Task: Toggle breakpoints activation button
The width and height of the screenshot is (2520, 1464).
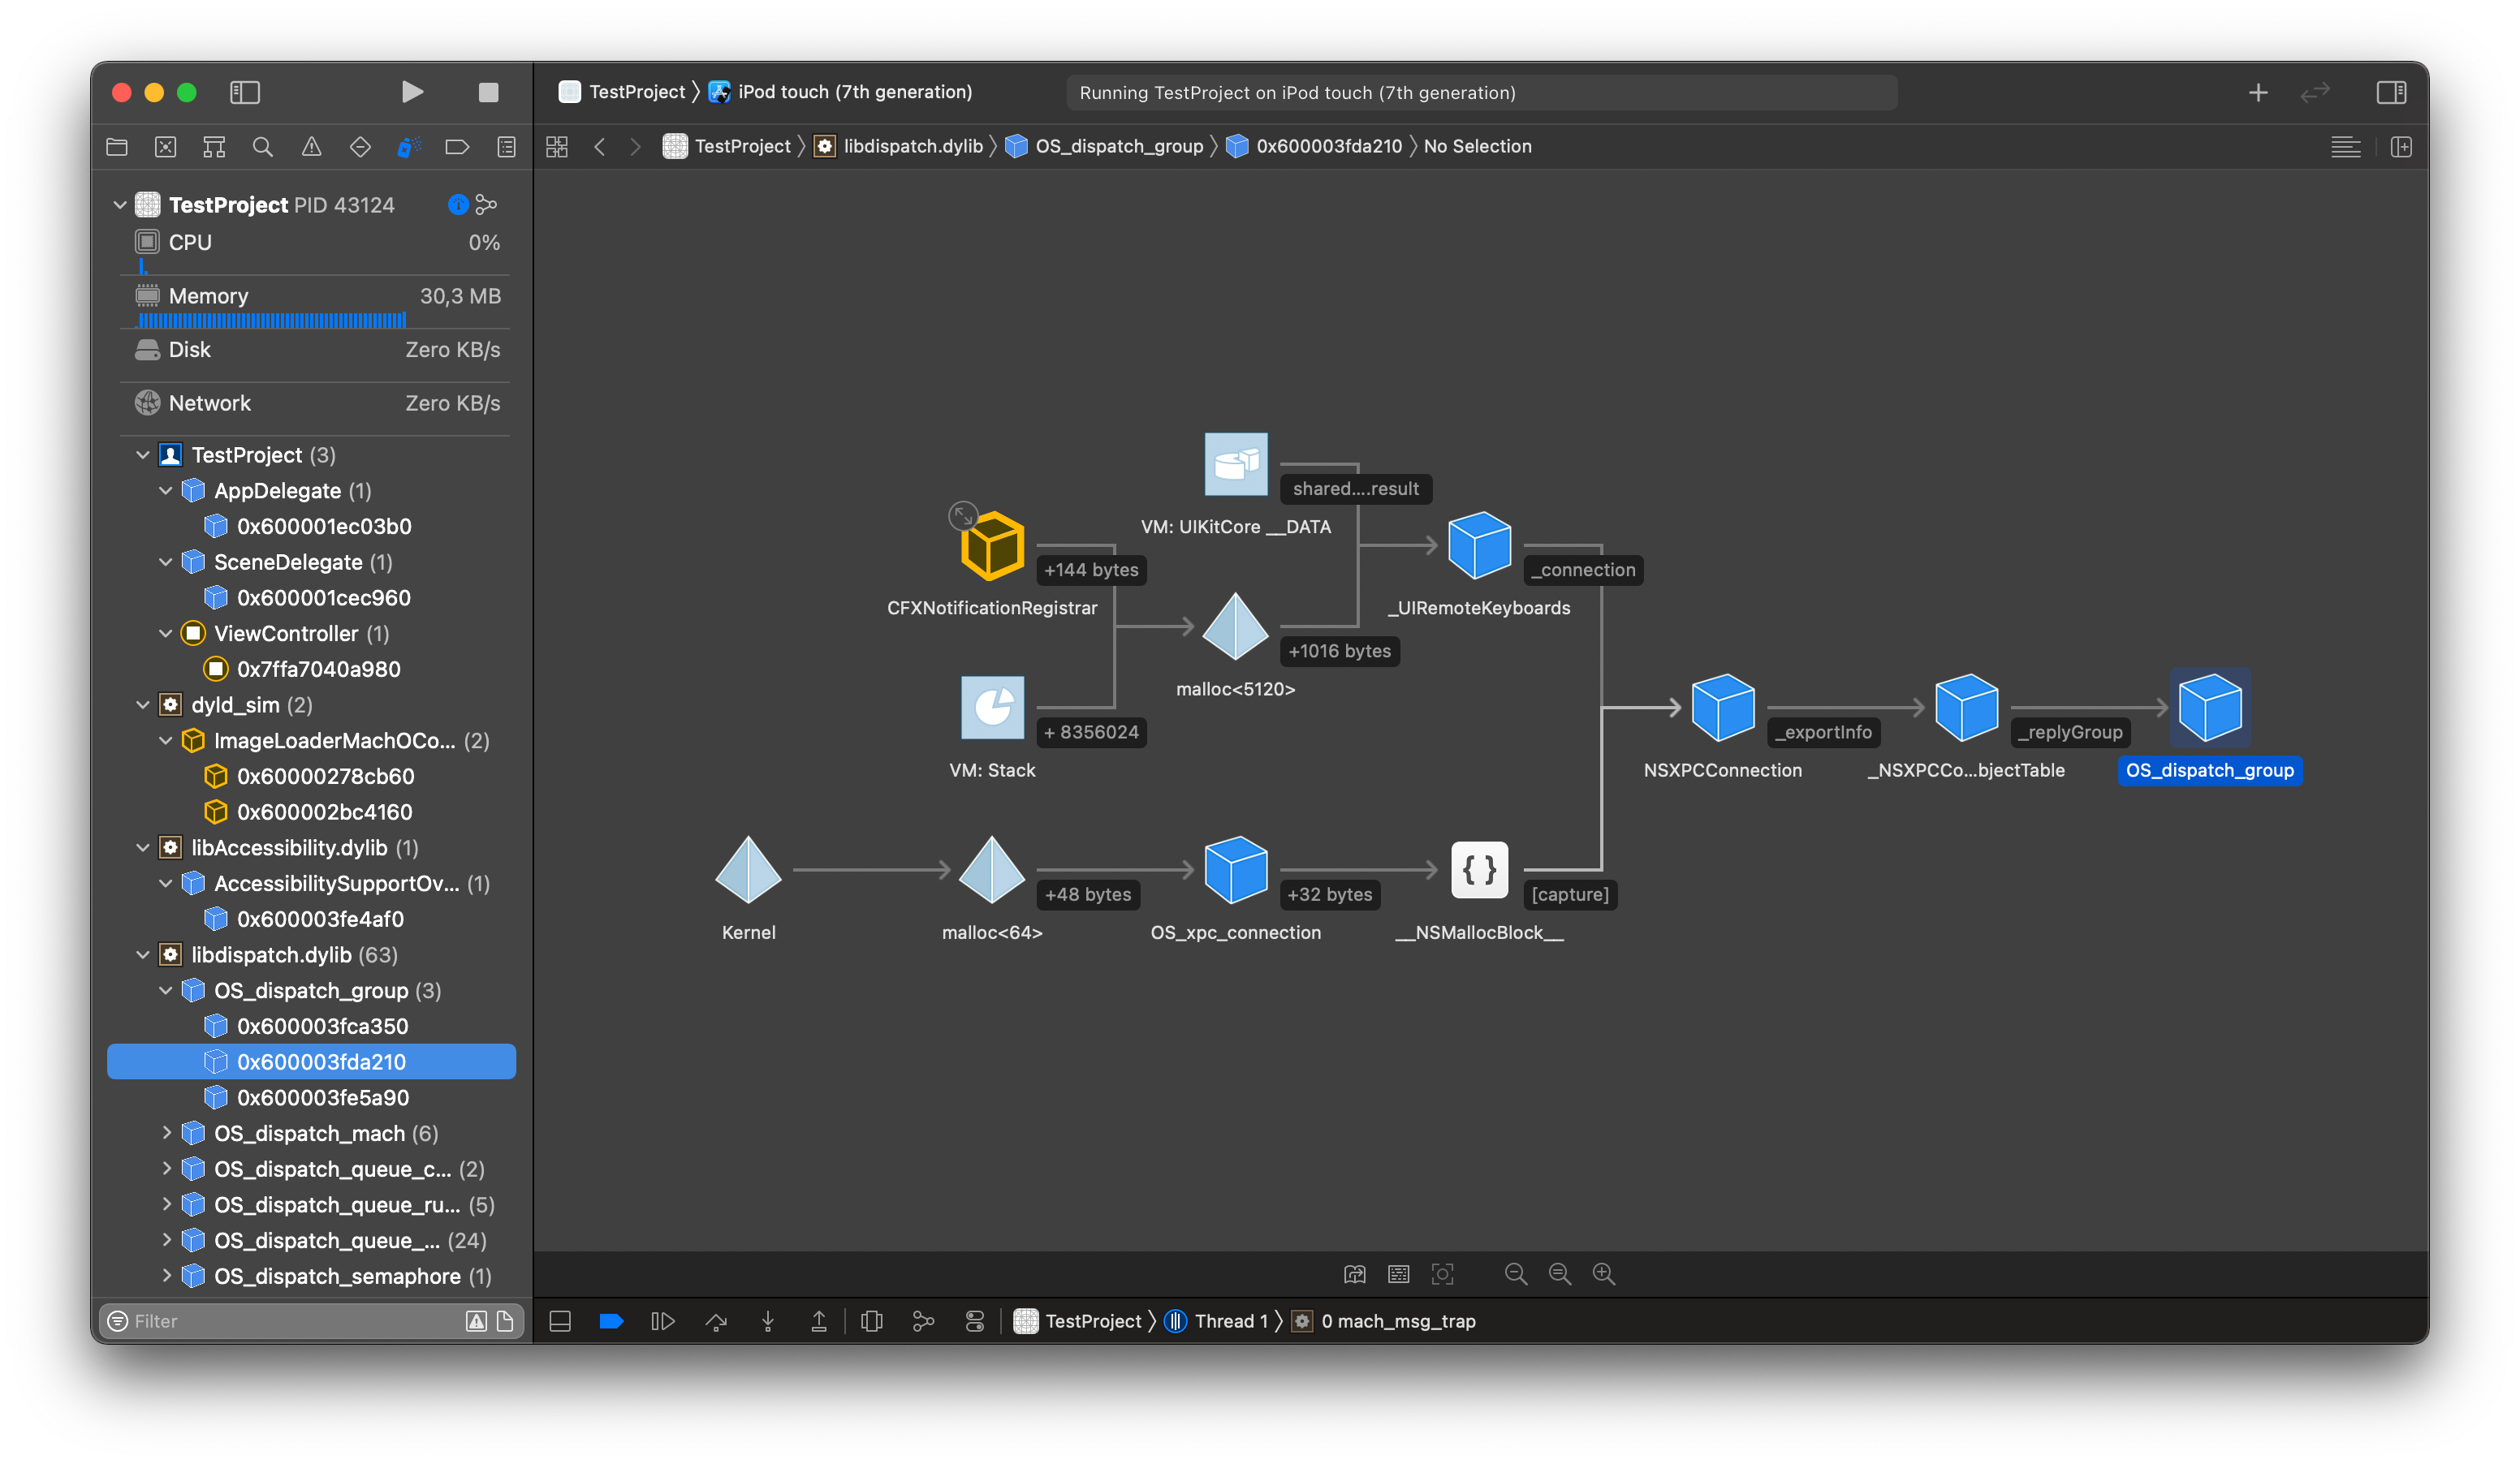Action: tap(611, 1321)
